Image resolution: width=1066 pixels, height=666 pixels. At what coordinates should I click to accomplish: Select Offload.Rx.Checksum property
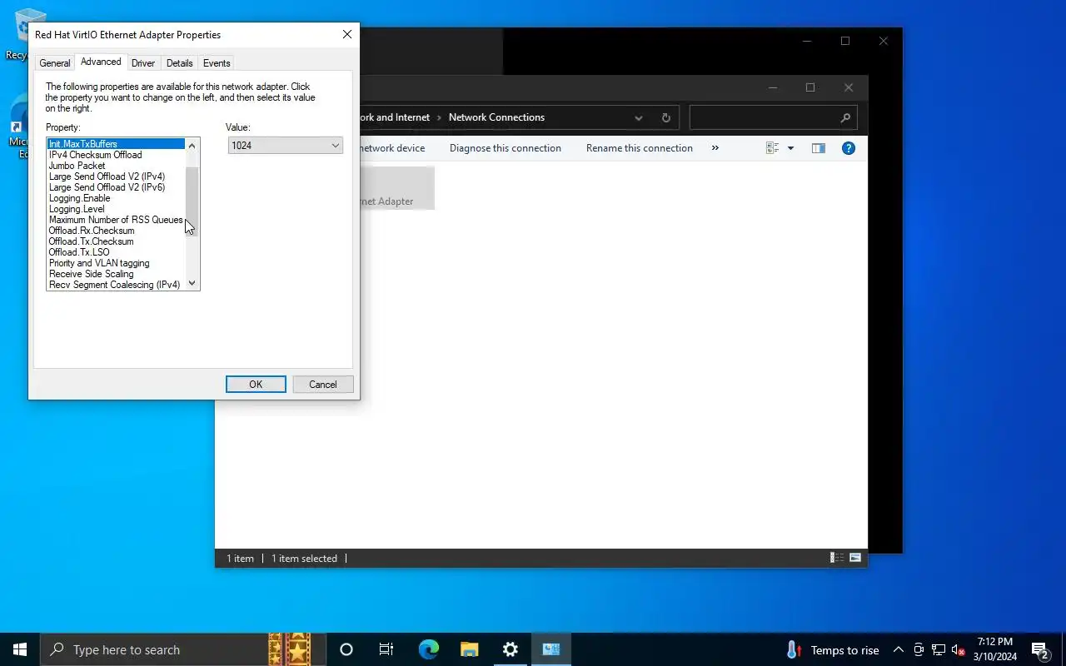pyautogui.click(x=116, y=231)
